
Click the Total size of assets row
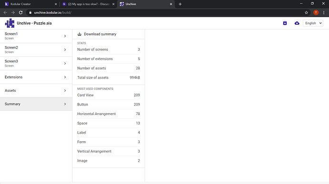point(109,77)
